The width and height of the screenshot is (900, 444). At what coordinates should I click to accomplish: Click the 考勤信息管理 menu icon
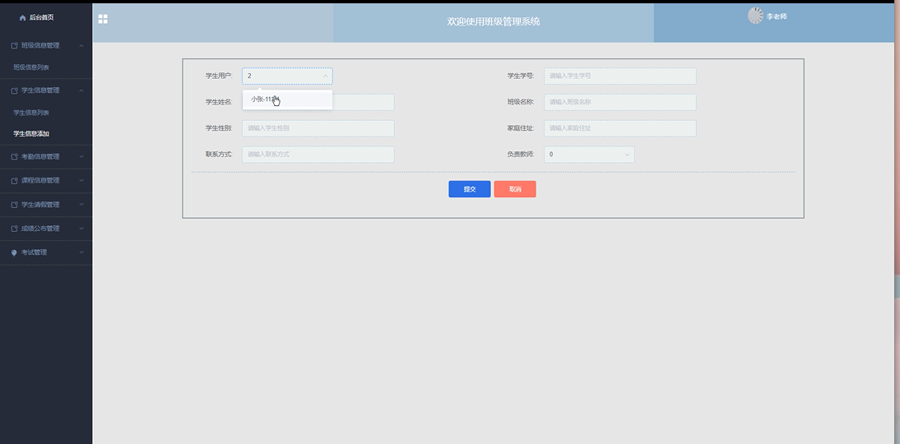(14, 156)
